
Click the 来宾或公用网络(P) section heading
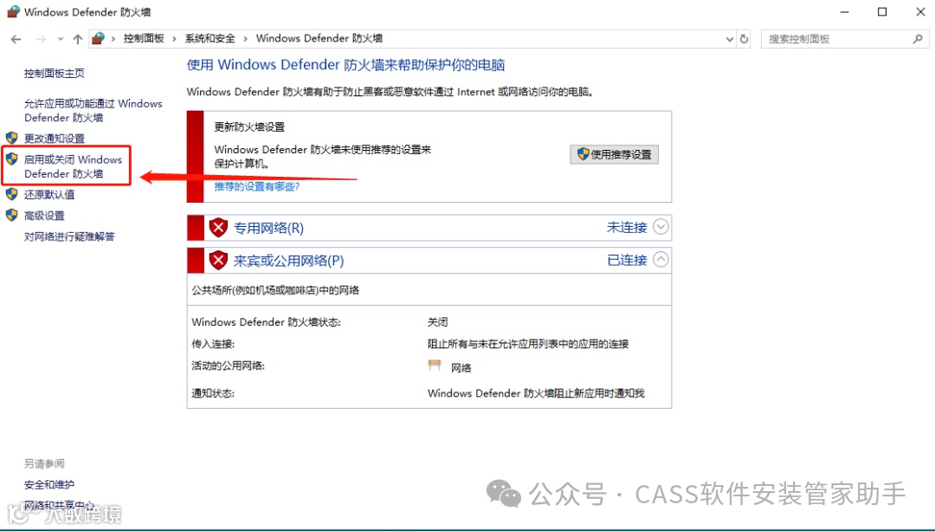pos(289,261)
